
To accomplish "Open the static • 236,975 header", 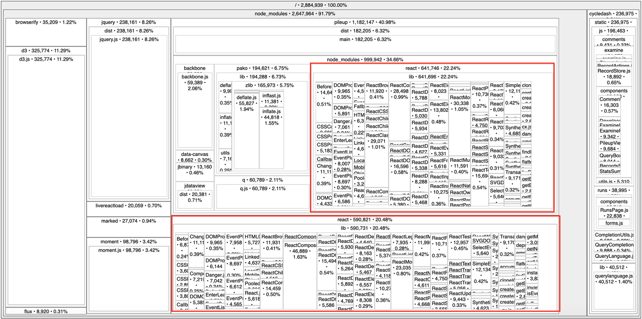I will point(613,22).
